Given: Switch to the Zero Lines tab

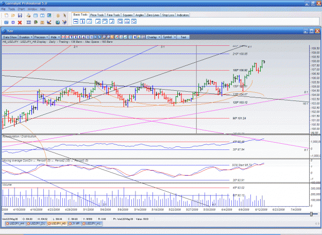Looking at the screenshot, I should pos(153,15).
